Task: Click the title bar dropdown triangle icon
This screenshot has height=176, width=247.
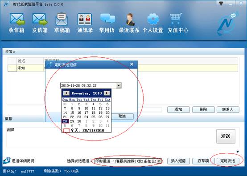Action: [x=221, y=3]
